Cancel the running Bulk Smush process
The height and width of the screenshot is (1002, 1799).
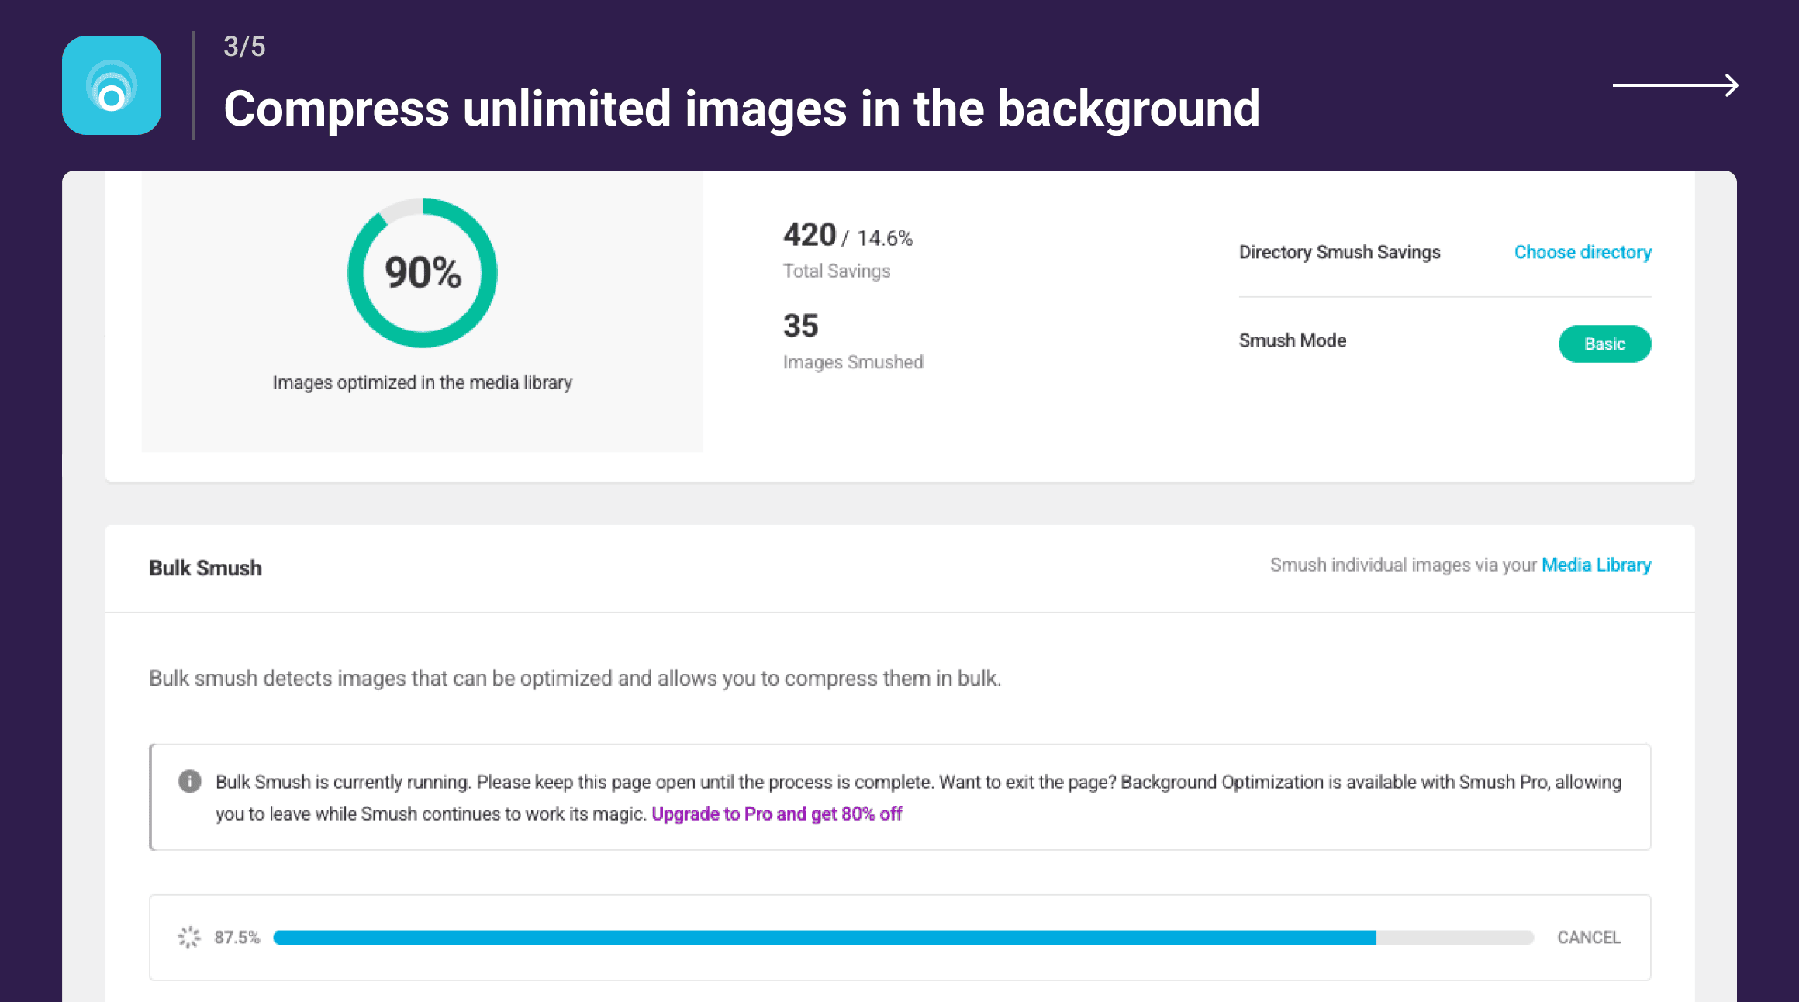[1588, 937]
